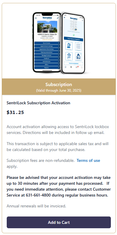Click the Touch-N-Show button
This screenshot has height=235, width=117.
(x=73, y=63)
